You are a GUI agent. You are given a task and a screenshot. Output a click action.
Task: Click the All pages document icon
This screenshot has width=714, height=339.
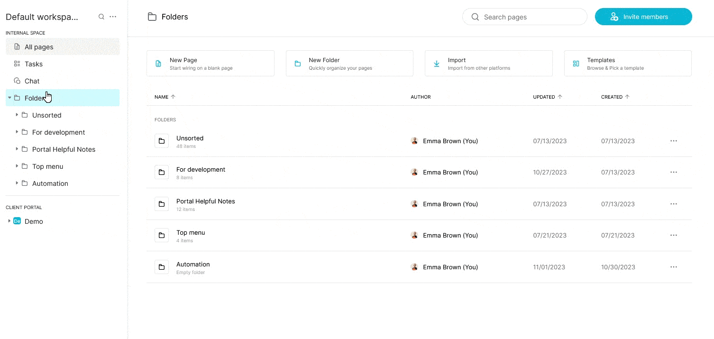coord(17,47)
